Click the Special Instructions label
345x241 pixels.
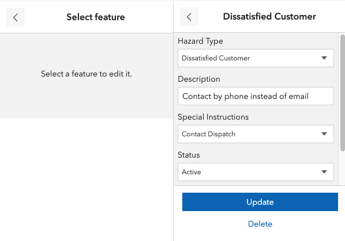213,117
